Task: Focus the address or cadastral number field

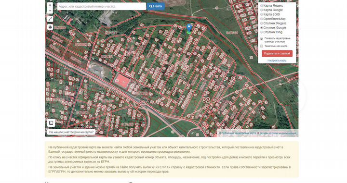Action: click(x=102, y=6)
